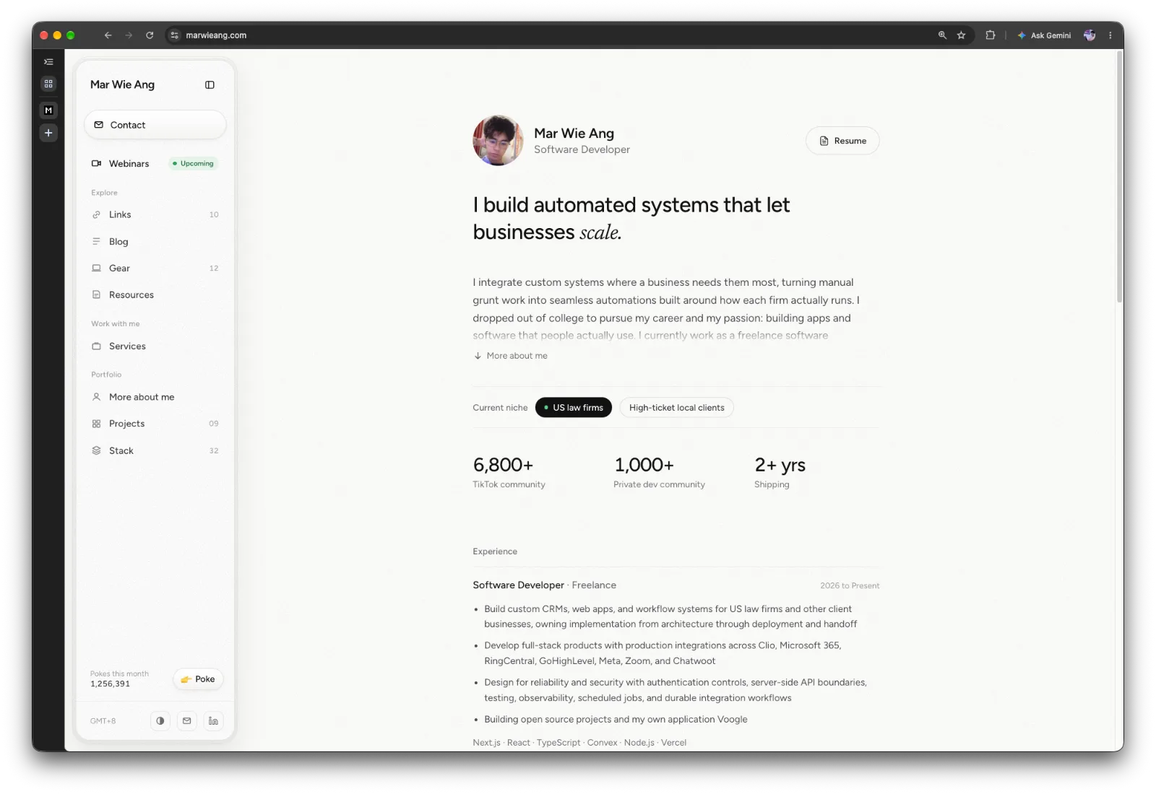Open the Services page
1156x794 pixels.
click(155, 346)
